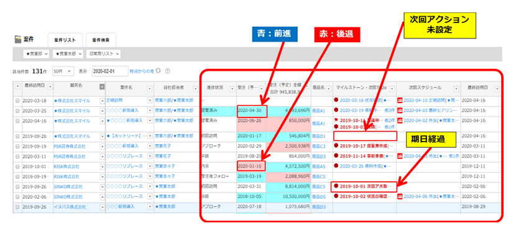The height and width of the screenshot is (236, 516).
Task: Click schedule icon for 2020-04-06 外出
Action: 400,196
